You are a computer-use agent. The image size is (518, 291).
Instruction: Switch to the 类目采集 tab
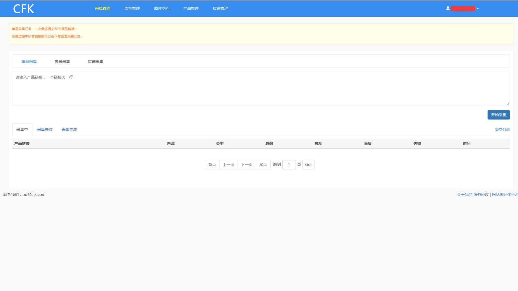point(62,61)
